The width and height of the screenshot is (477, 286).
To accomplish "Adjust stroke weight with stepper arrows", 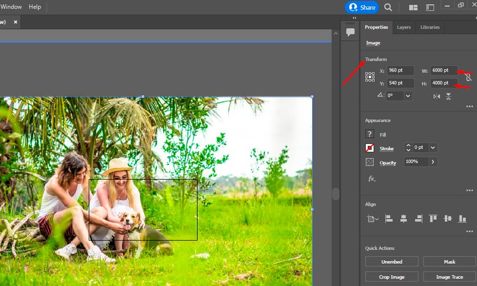I will click(408, 148).
